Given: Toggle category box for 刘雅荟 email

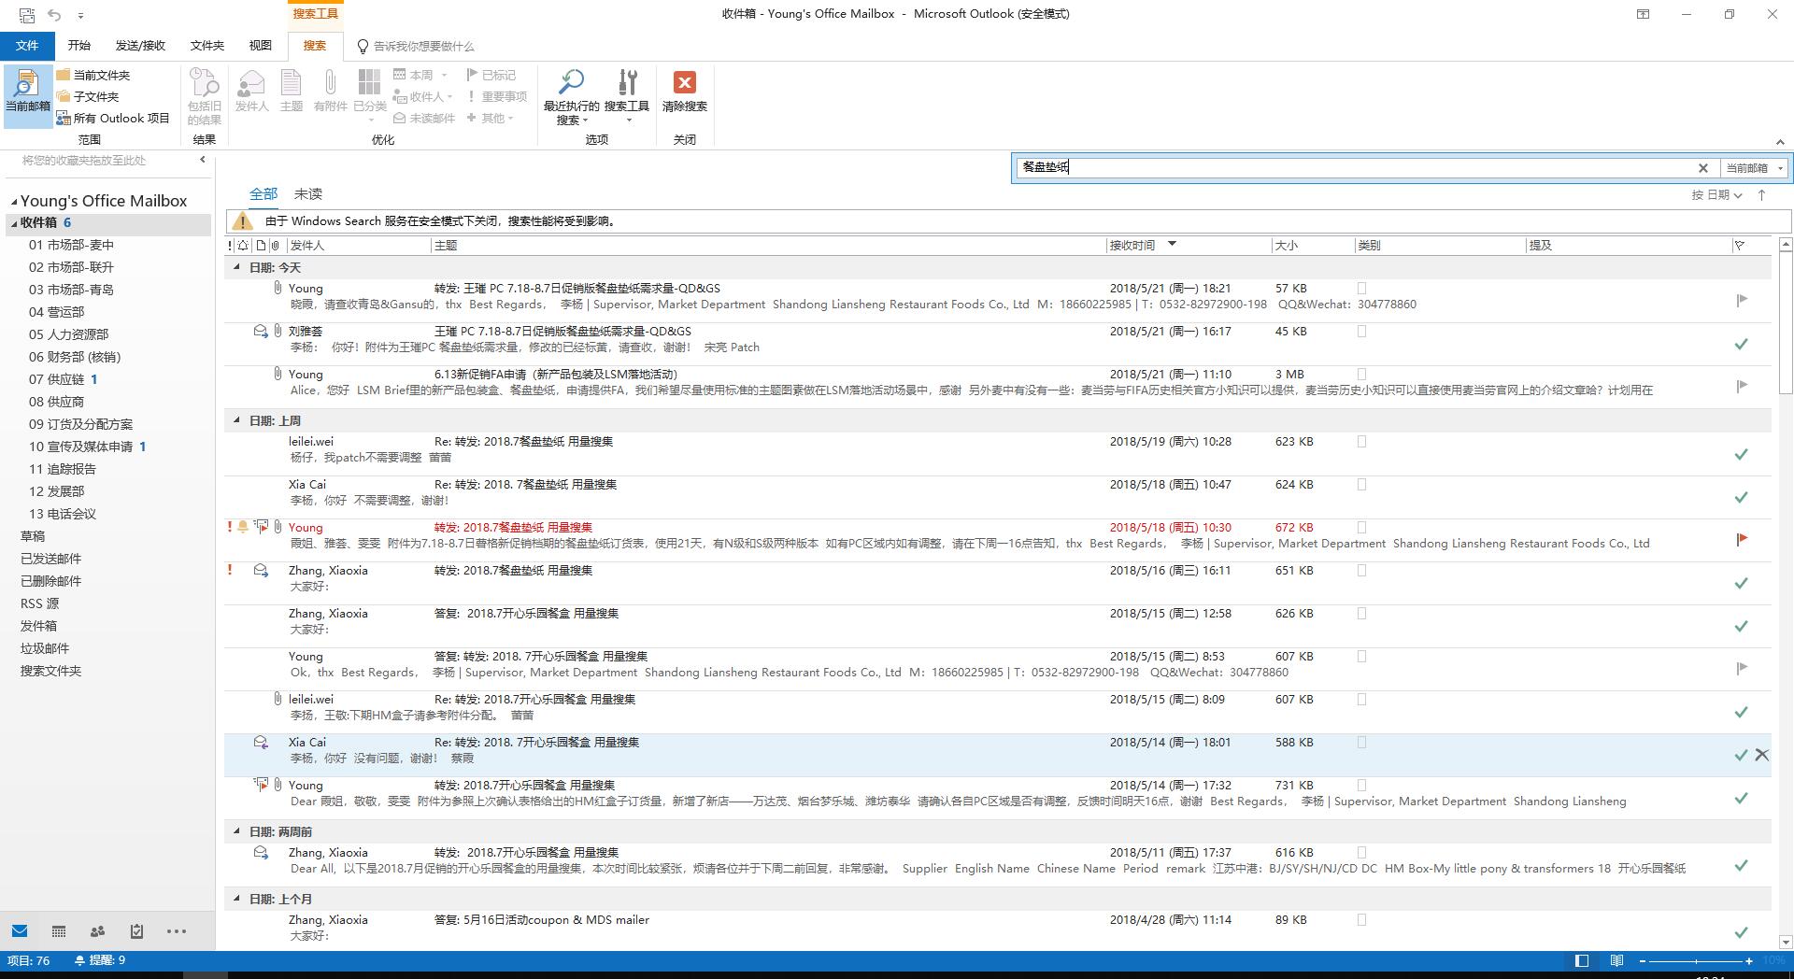Looking at the screenshot, I should click(x=1361, y=332).
